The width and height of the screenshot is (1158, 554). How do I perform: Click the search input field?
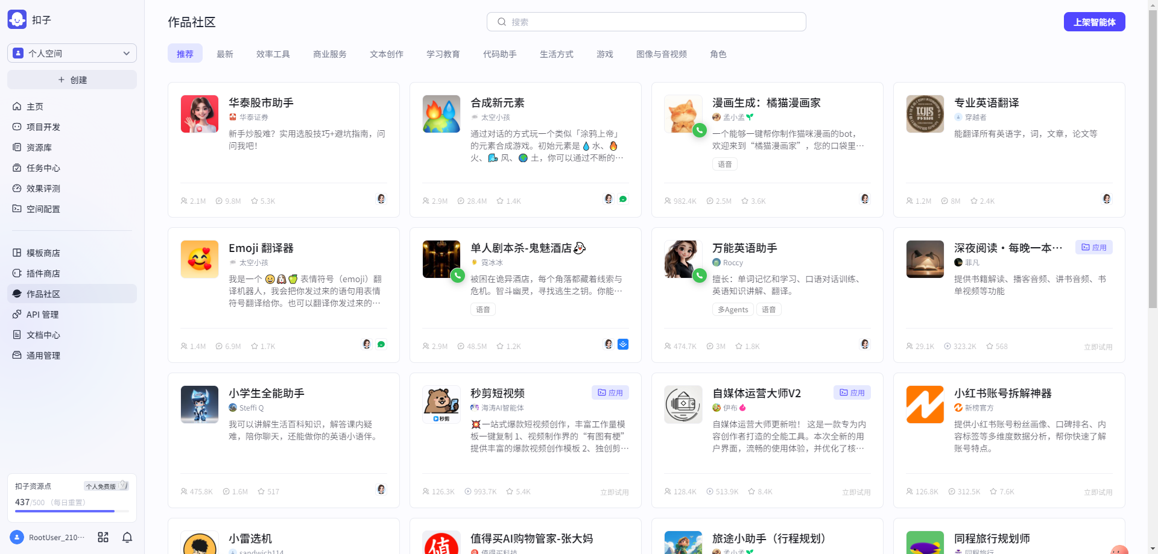(646, 22)
